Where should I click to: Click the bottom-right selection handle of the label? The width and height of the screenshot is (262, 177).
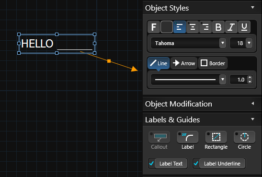94,53
